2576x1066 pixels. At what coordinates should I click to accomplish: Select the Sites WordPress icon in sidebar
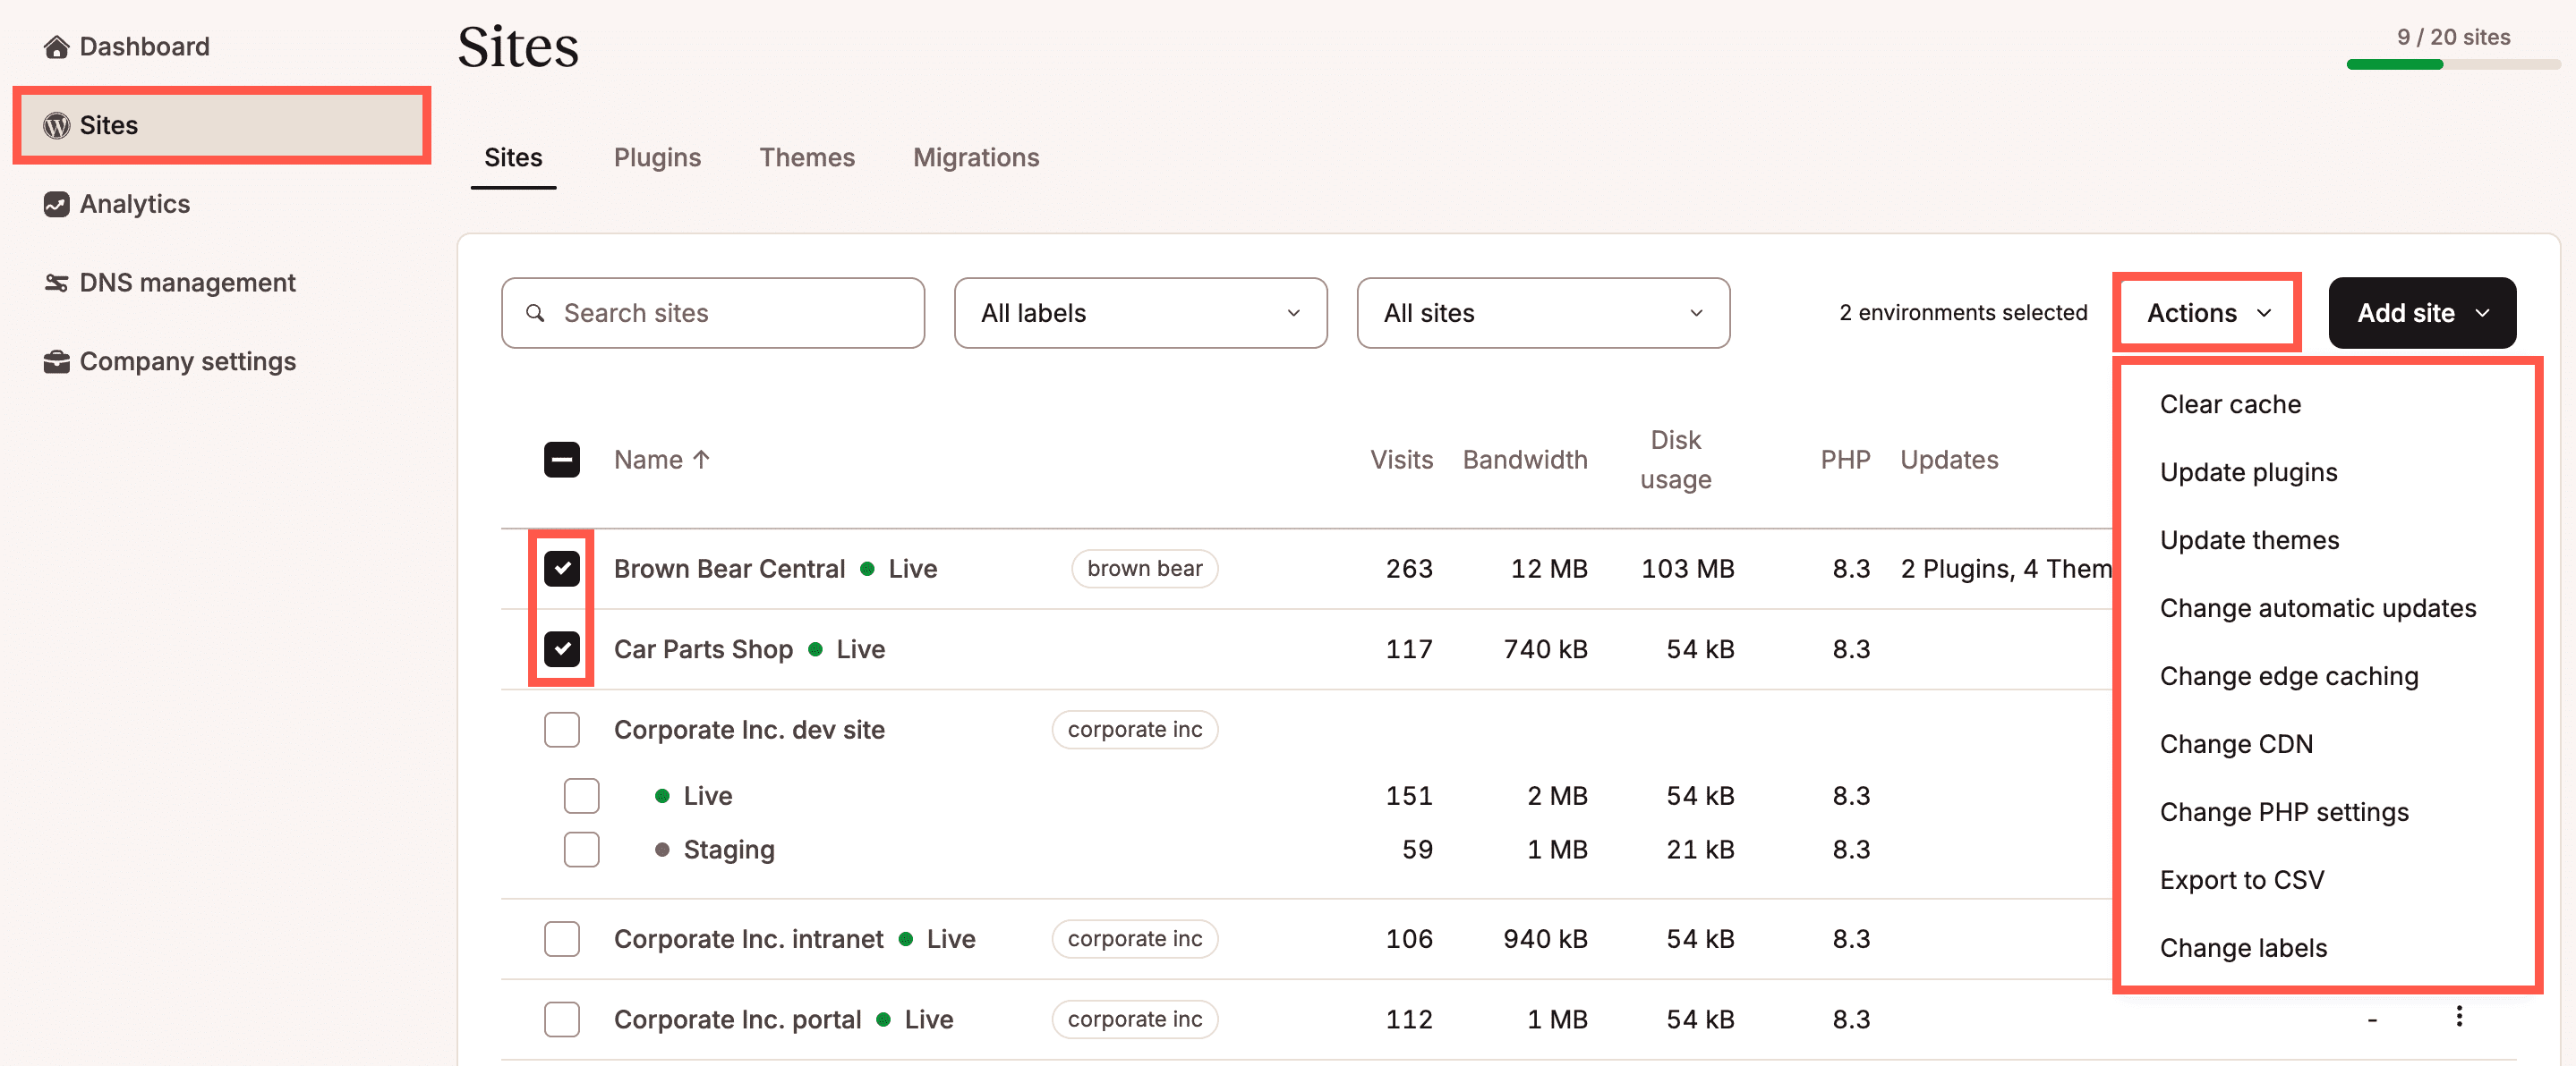tap(55, 125)
